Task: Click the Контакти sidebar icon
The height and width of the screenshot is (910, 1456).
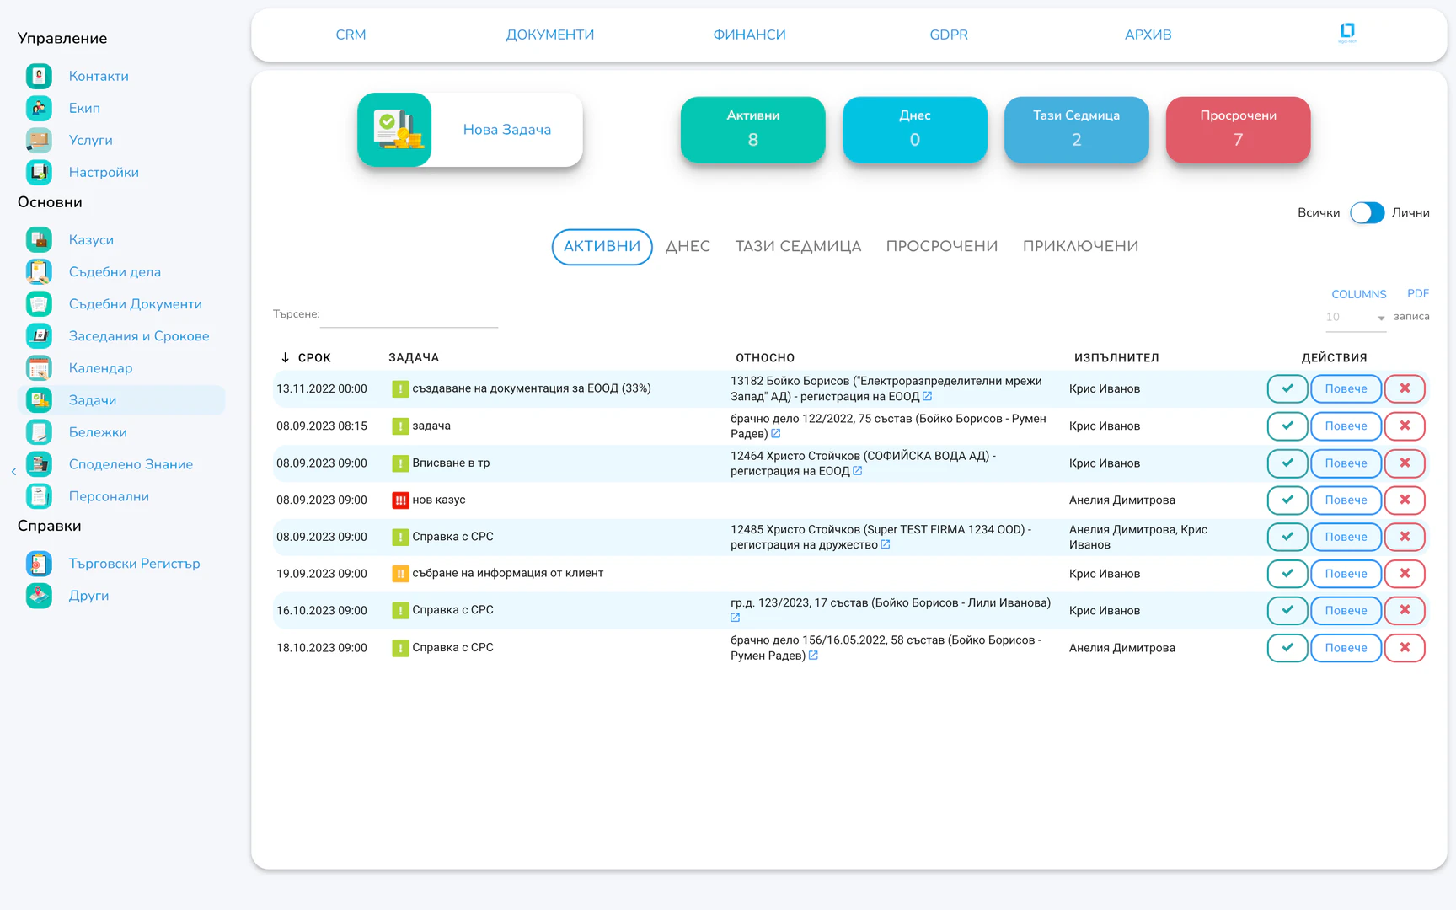Action: (39, 76)
